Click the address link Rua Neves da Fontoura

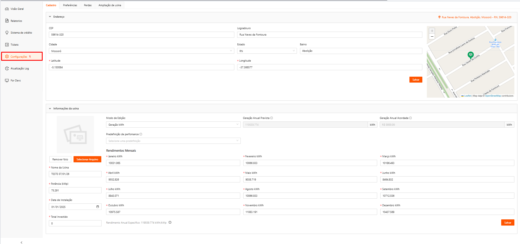click(477, 17)
